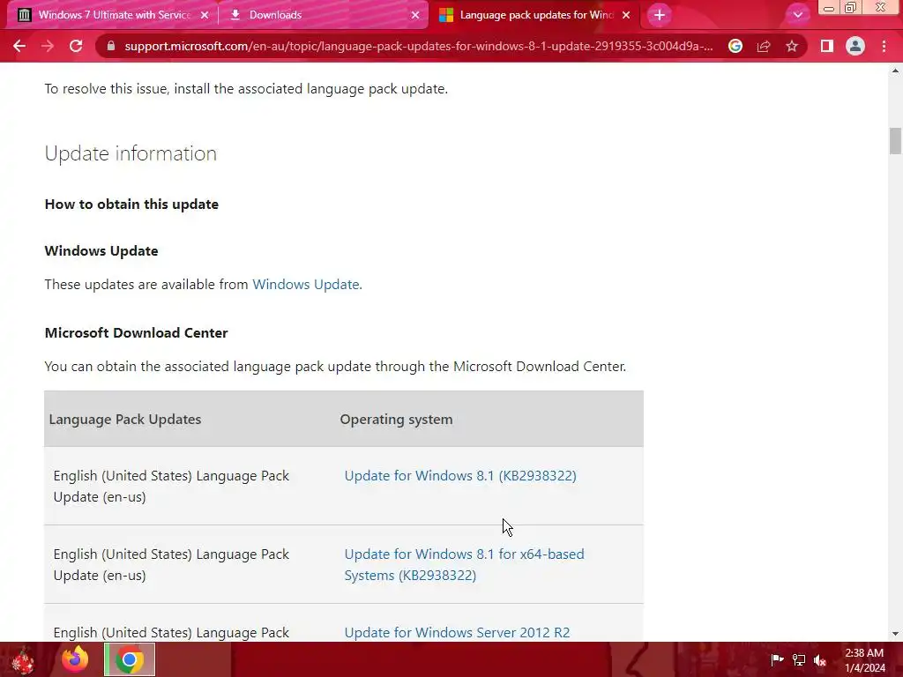The height and width of the screenshot is (677, 903).
Task: Open Google icon in address bar
Action: [735, 46]
